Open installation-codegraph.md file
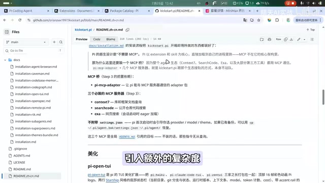Image resolution: width=325 pixels, height=183 pixels. point(34,87)
